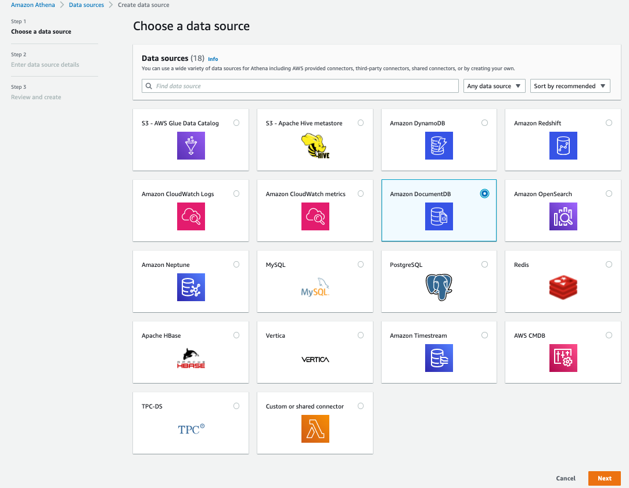Select Amazon Timestream radio button

484,335
